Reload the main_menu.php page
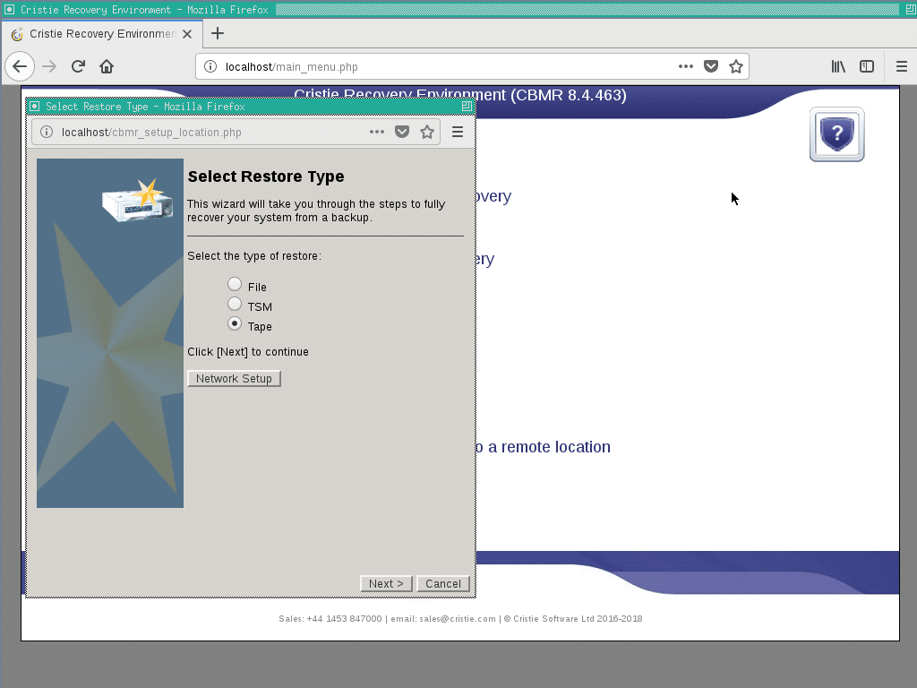This screenshot has height=688, width=917. coord(78,66)
